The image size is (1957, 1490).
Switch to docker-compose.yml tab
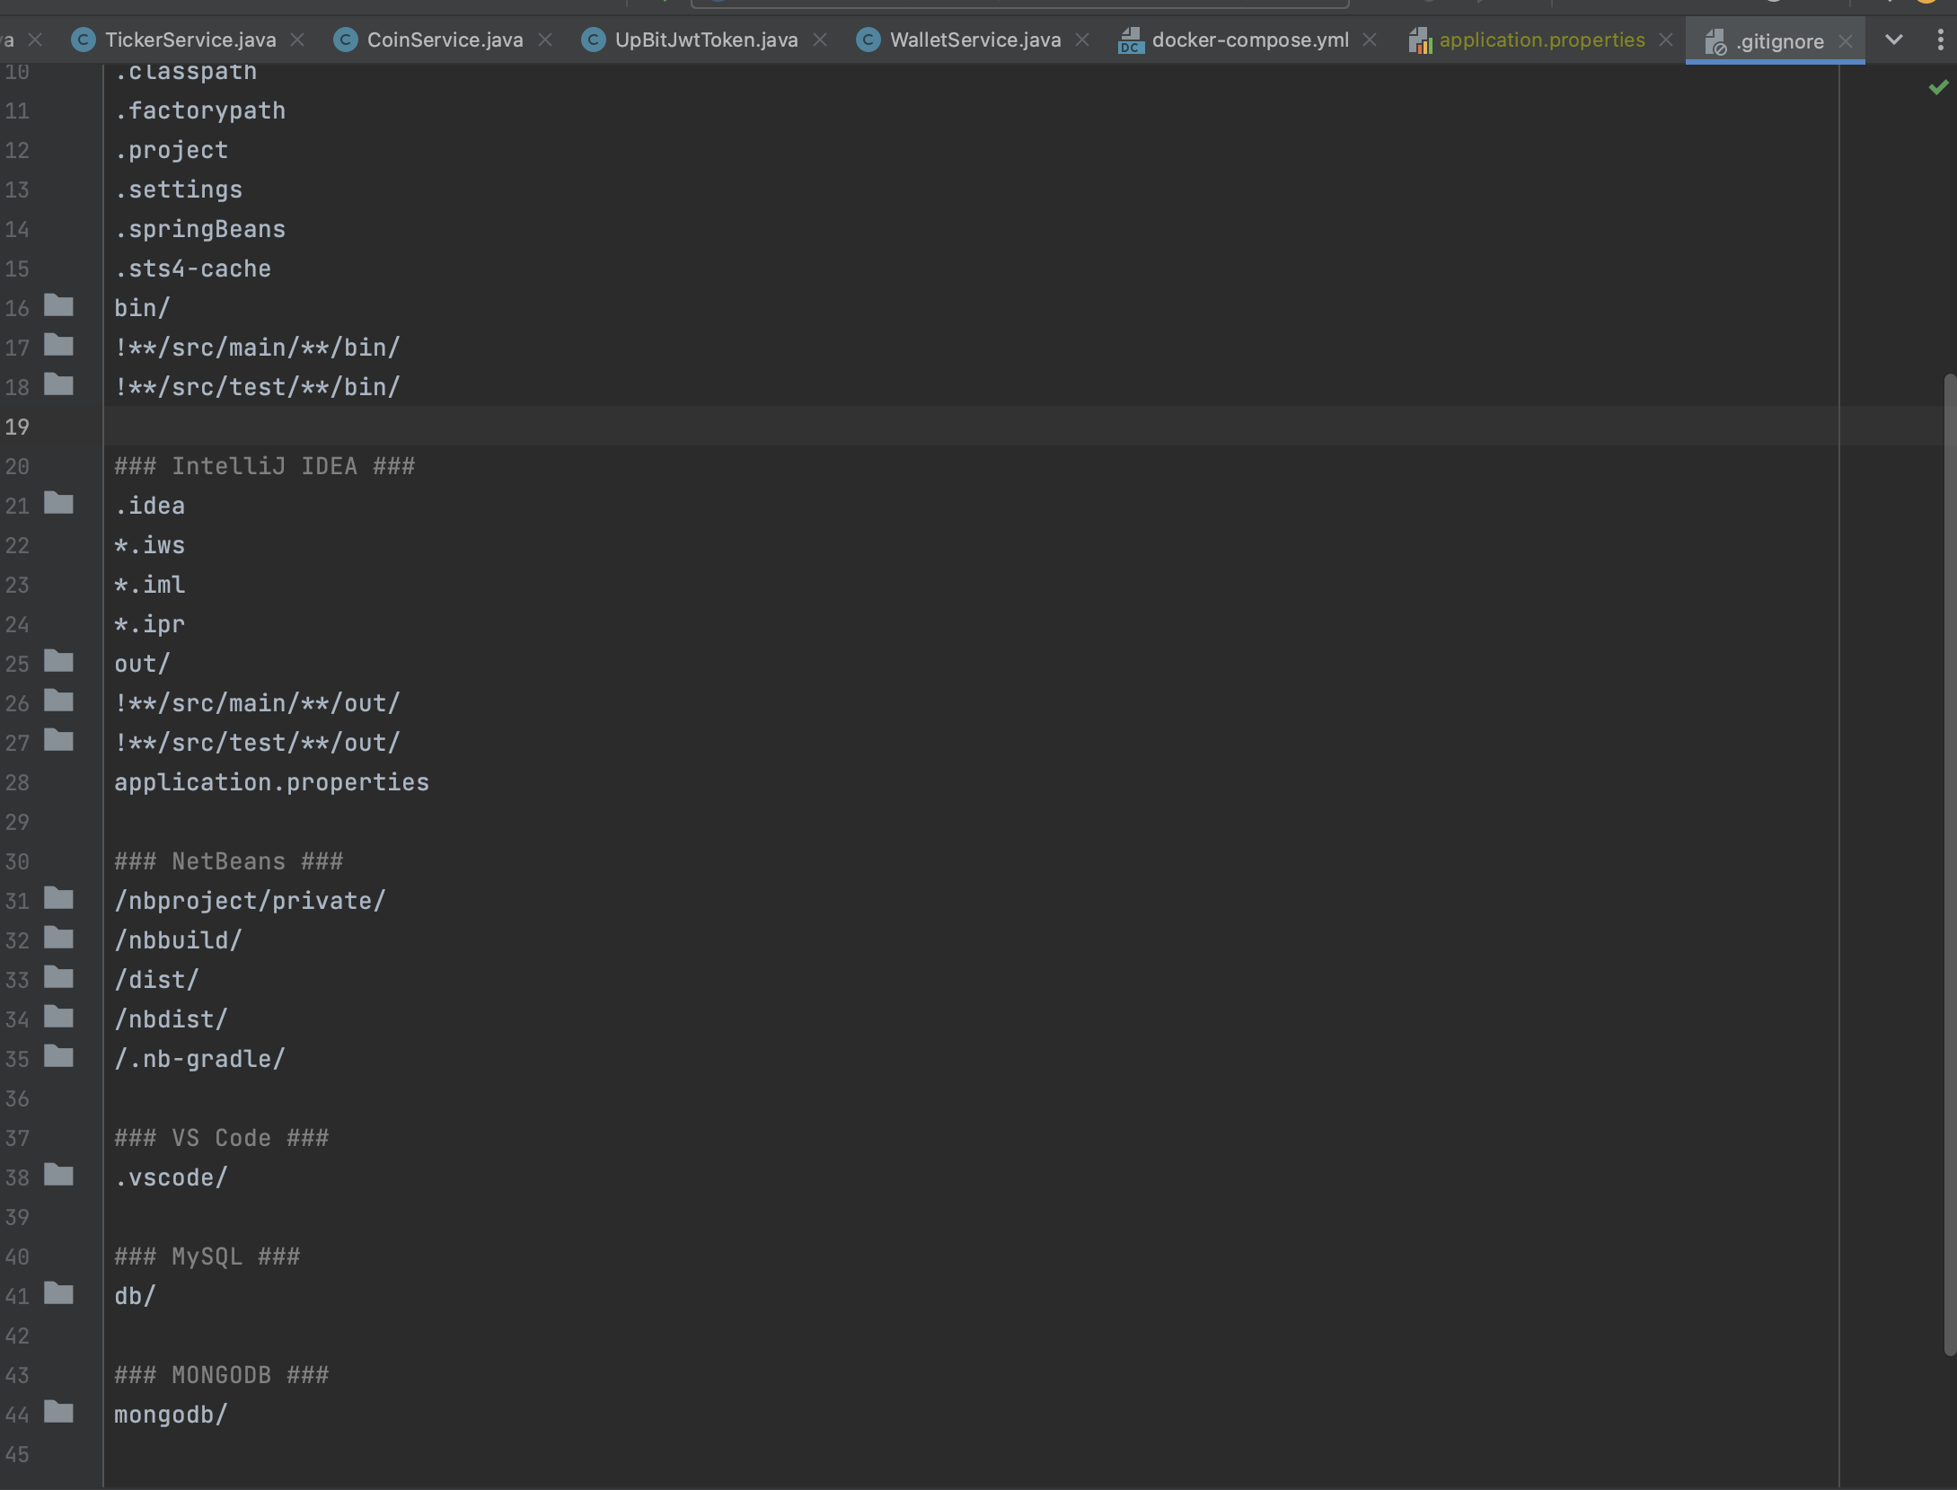[1249, 40]
